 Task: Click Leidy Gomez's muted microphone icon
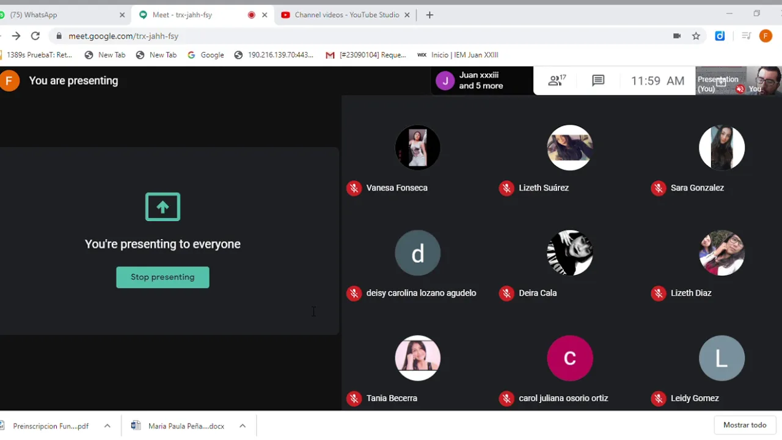point(658,398)
